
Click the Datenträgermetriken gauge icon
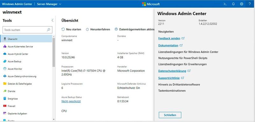point(116,29)
